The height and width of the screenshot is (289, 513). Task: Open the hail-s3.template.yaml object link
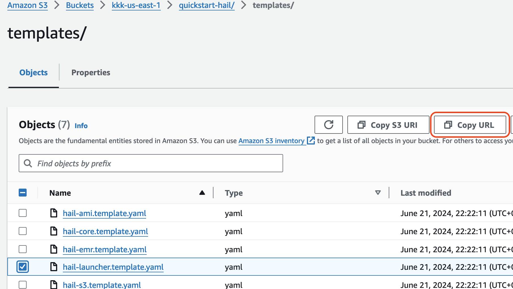(x=102, y=284)
